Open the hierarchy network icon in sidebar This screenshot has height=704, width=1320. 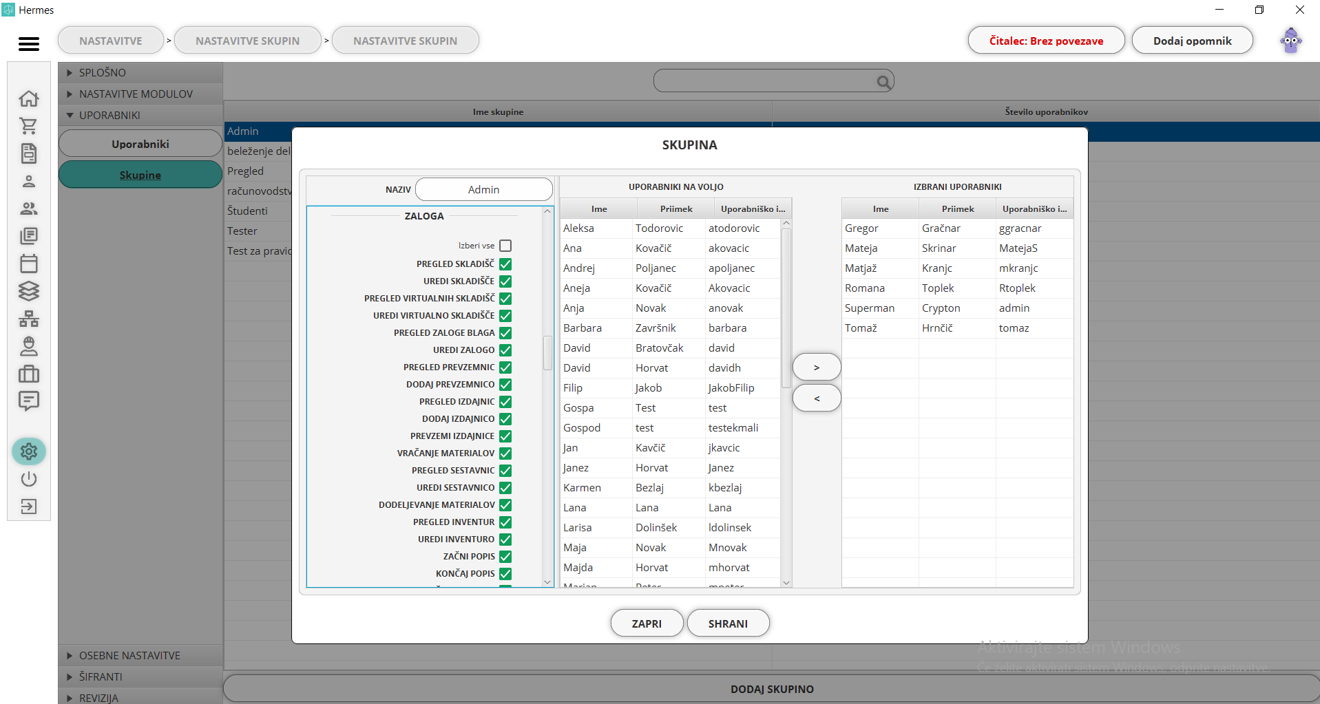point(29,319)
